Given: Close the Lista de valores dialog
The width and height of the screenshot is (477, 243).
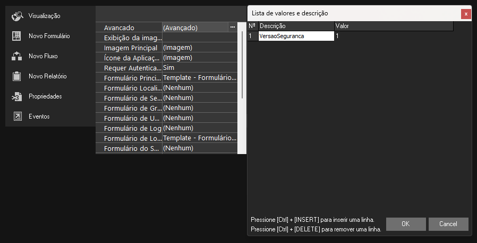Looking at the screenshot, I should pos(466,14).
